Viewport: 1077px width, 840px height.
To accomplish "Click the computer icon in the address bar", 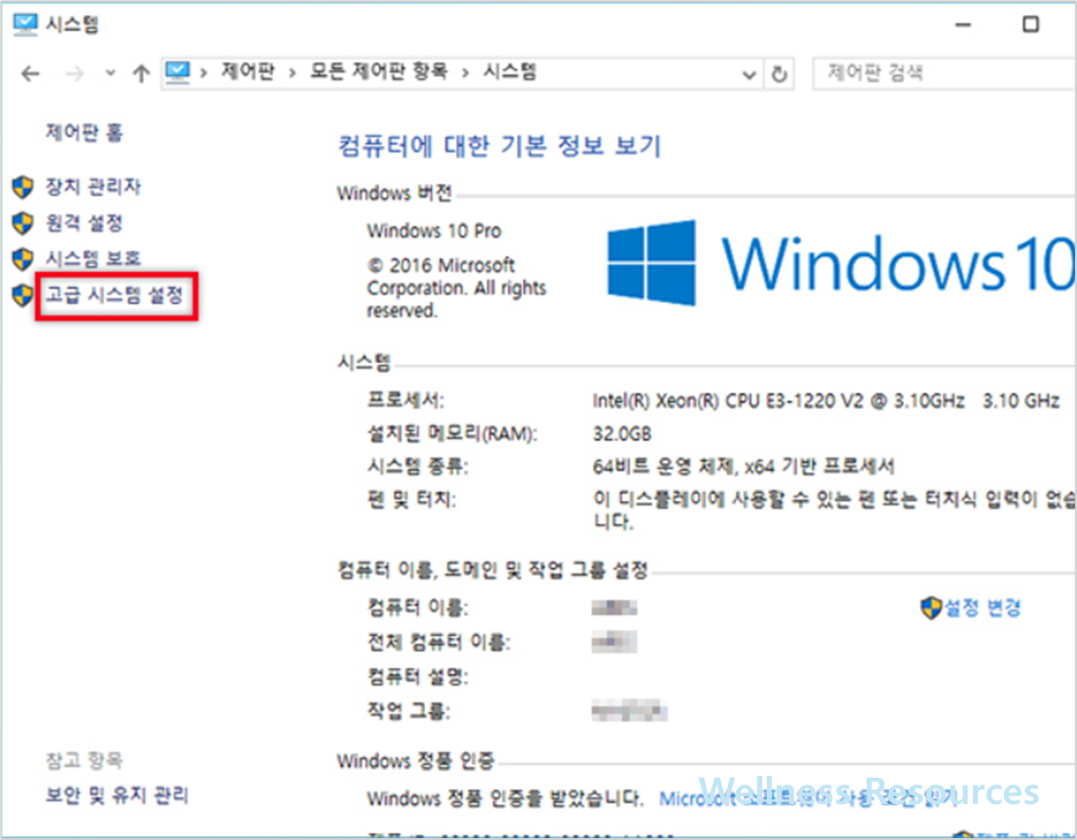I will tap(178, 71).
